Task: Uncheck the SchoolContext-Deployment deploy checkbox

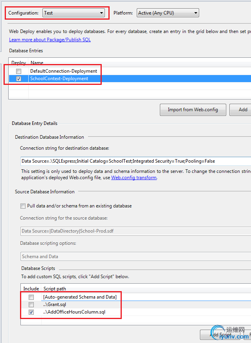Action: pyautogui.click(x=18, y=79)
